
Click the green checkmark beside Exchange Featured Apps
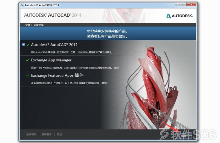[x=28, y=76]
